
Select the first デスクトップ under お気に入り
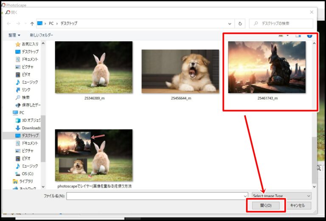click(x=27, y=51)
